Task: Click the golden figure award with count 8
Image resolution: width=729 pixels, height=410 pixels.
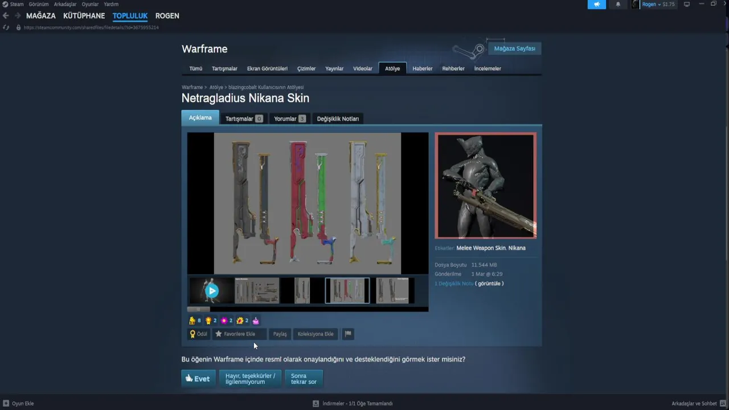Action: pyautogui.click(x=192, y=321)
